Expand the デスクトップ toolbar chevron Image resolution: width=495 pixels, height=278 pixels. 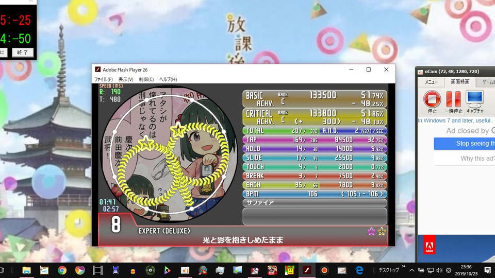pos(403,267)
